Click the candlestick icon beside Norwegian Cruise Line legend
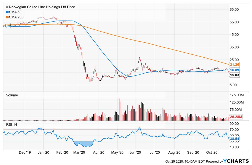 (7, 7)
